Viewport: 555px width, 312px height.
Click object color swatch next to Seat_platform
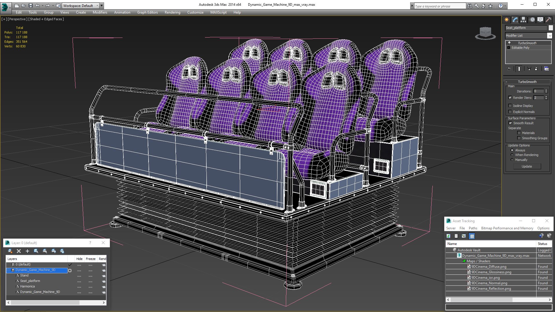click(551, 28)
